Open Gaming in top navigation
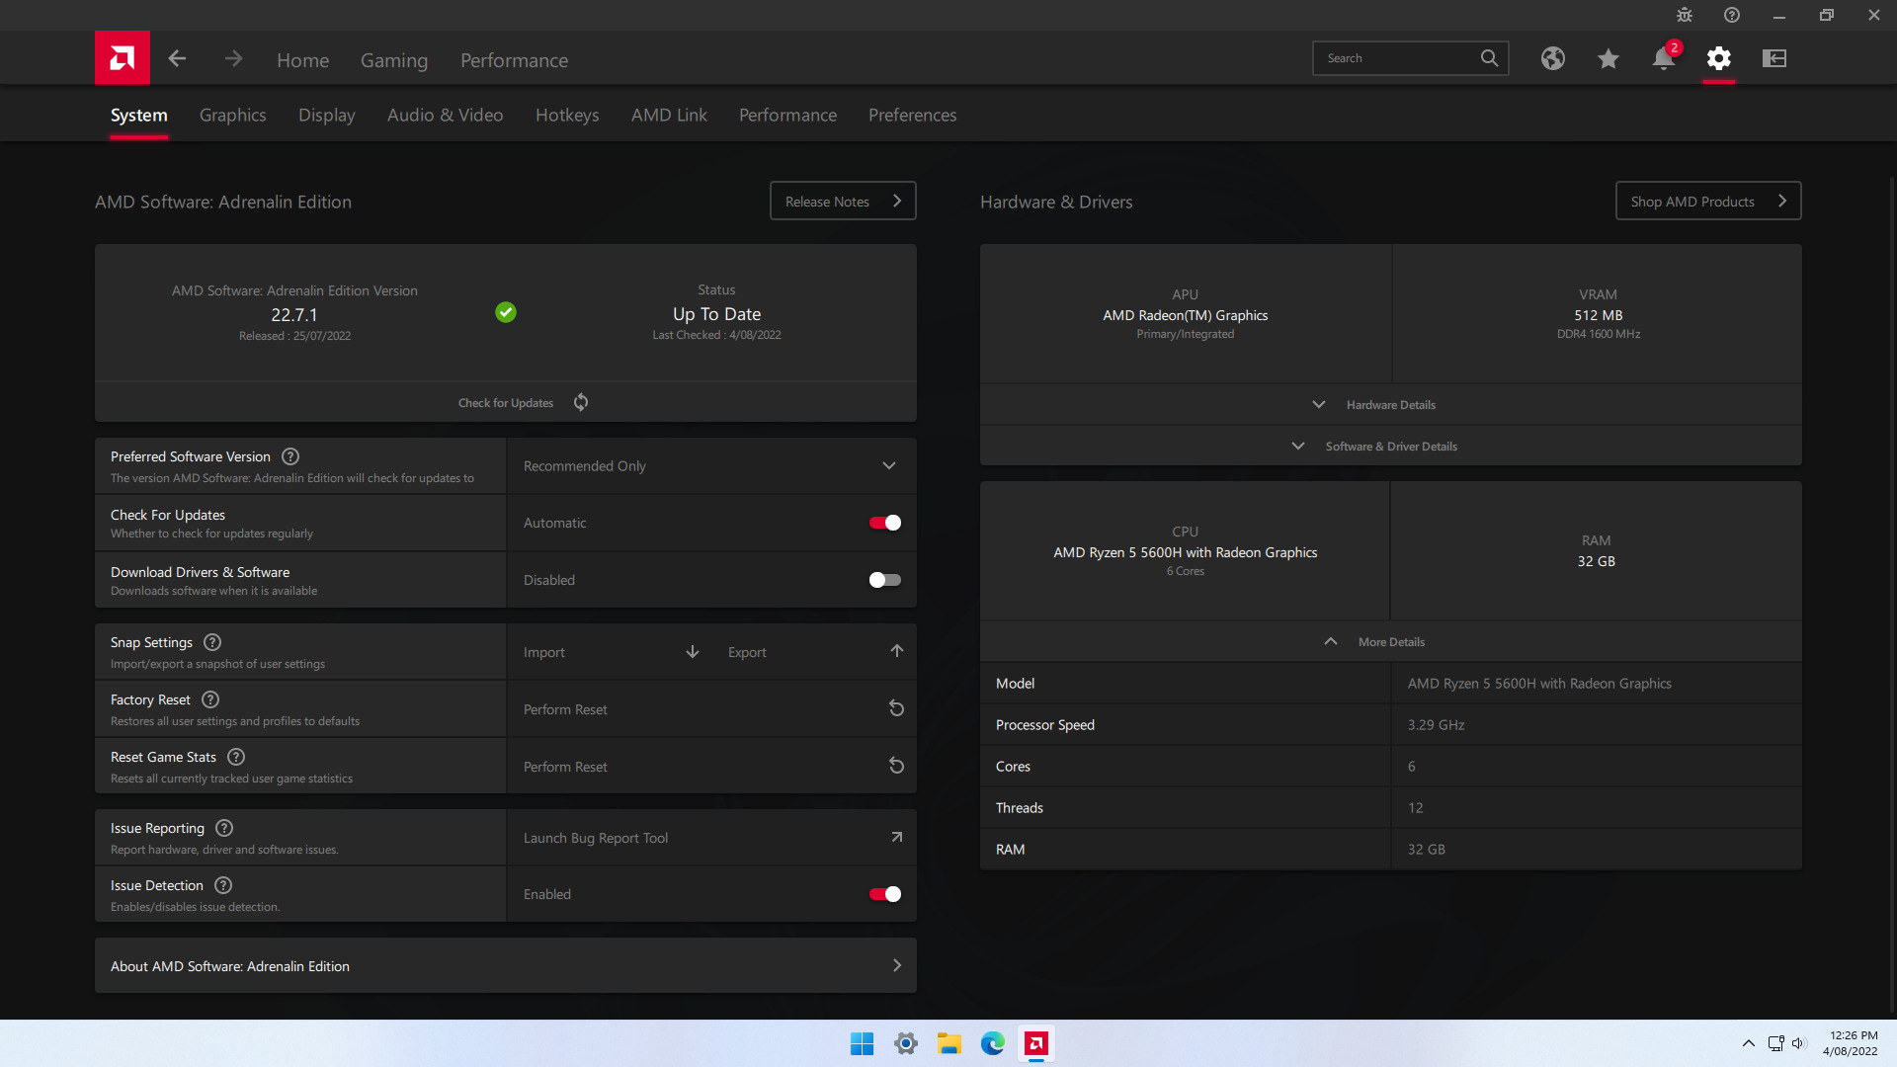This screenshot has height=1067, width=1897. click(x=394, y=60)
